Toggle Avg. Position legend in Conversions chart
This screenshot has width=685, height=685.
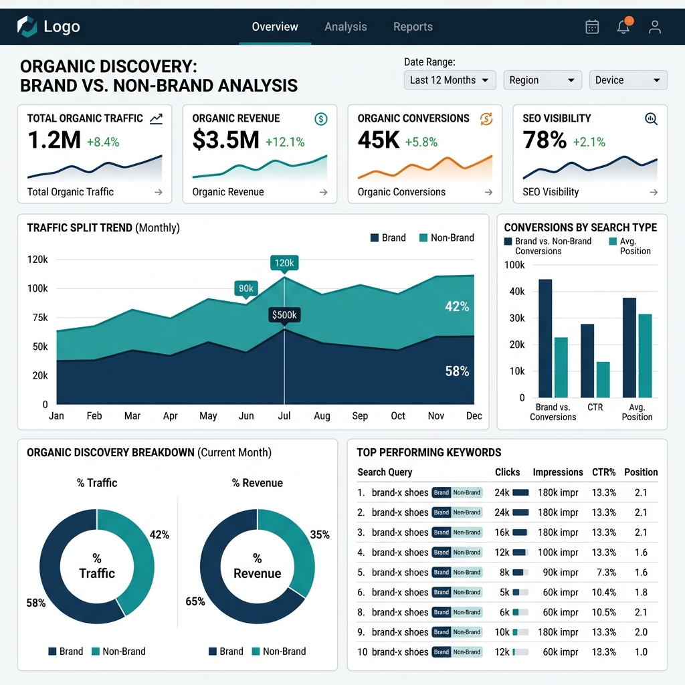click(x=629, y=246)
